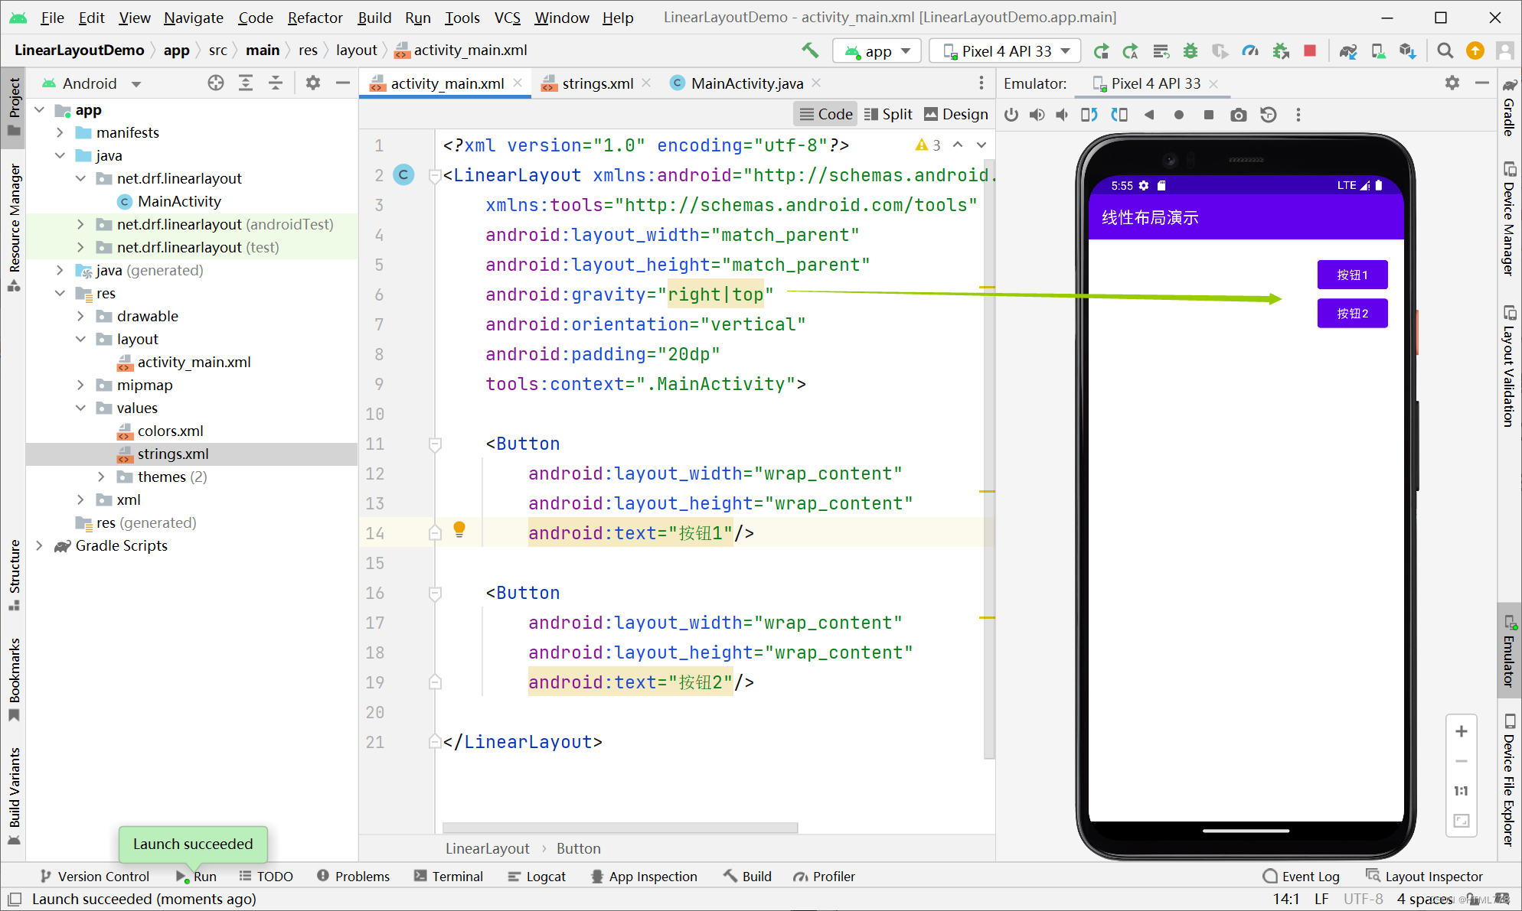Take emulator screenshot with camera icon
The image size is (1522, 911).
[1238, 115]
